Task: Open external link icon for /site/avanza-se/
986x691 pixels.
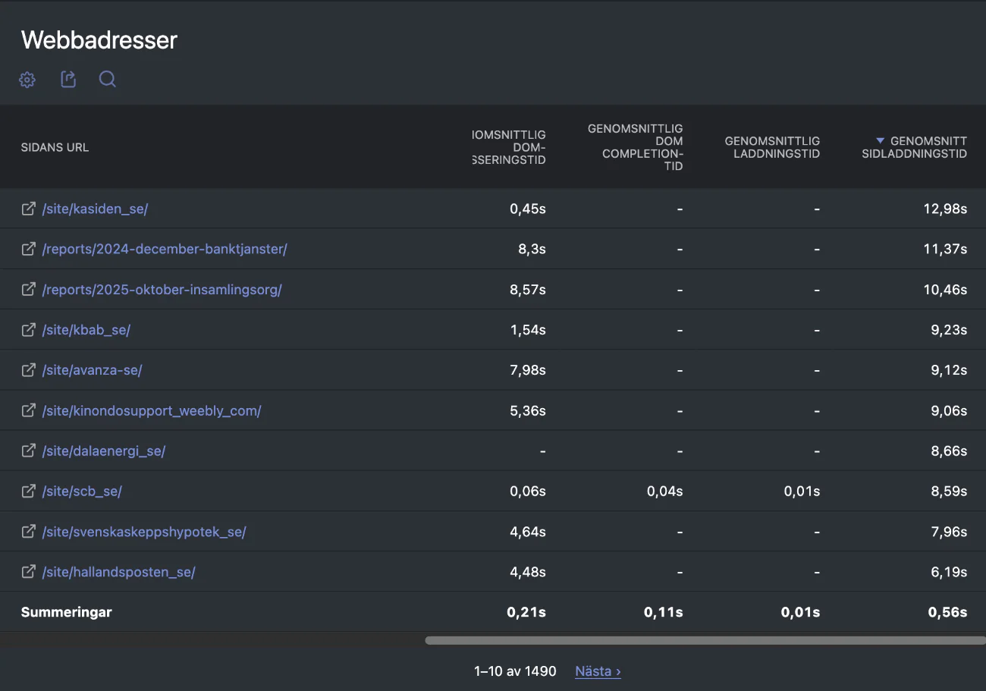Action: (29, 370)
